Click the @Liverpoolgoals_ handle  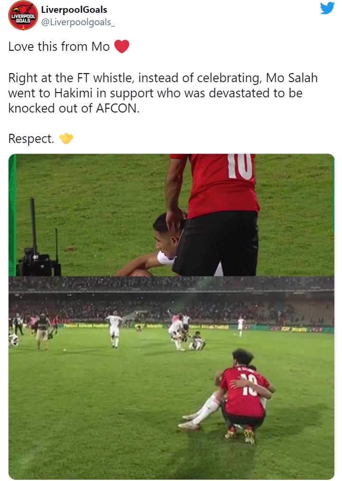click(x=78, y=22)
